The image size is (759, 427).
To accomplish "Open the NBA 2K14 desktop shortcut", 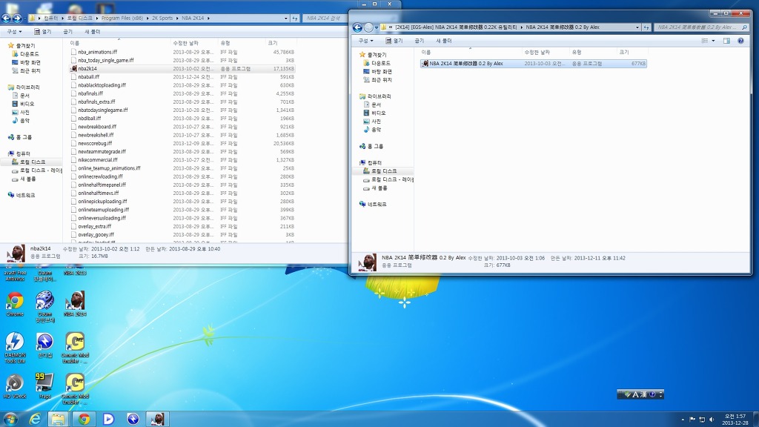I will [74, 302].
